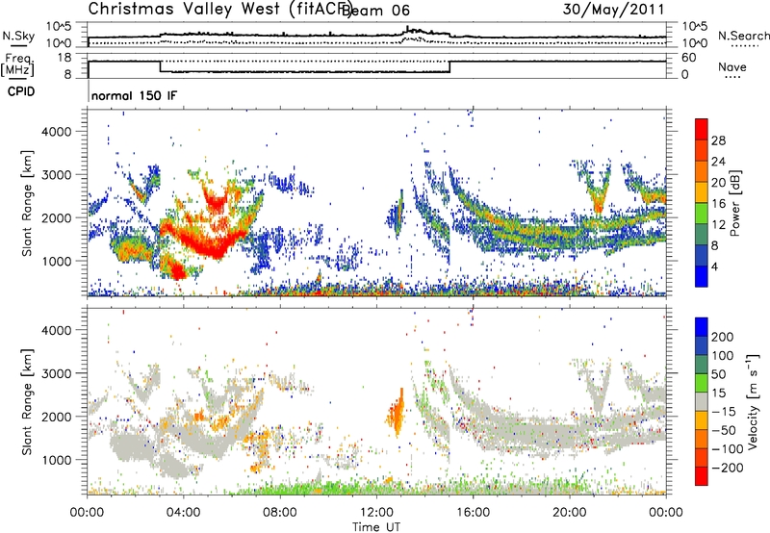This screenshot has height=533, width=770.
Task: Click the 'Time UT' axis title
Action: (376, 526)
